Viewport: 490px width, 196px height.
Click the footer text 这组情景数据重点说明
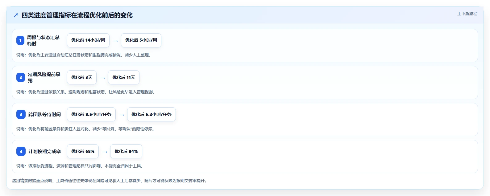click(x=109, y=181)
